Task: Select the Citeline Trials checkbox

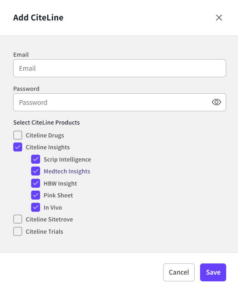Action: pos(18,231)
